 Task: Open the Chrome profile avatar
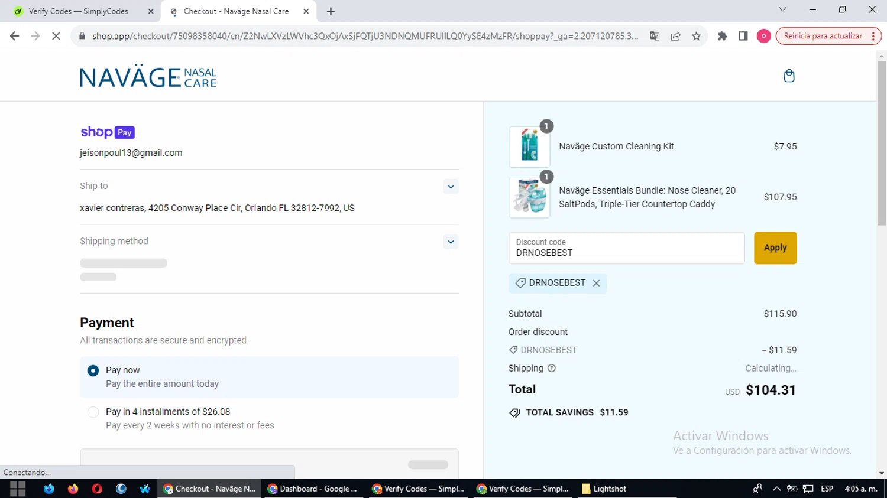[x=763, y=36]
